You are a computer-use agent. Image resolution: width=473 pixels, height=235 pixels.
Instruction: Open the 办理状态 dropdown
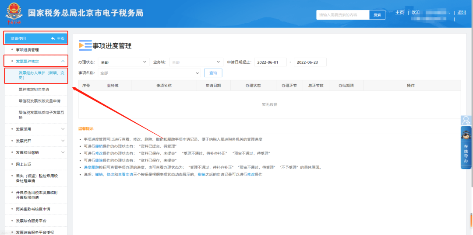124,62
